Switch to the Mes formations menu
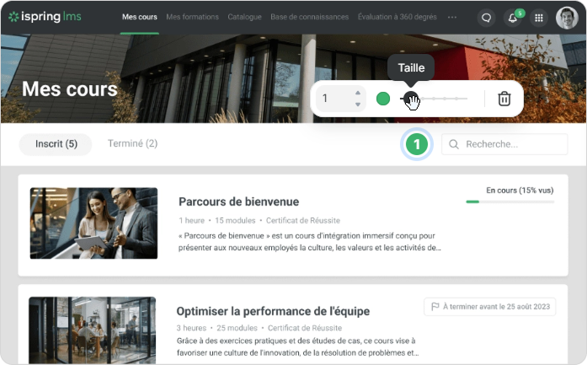This screenshot has height=365, width=587. 192,17
